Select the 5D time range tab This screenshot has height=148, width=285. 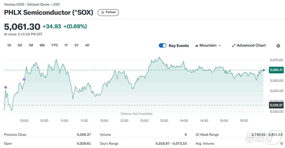tap(20, 45)
